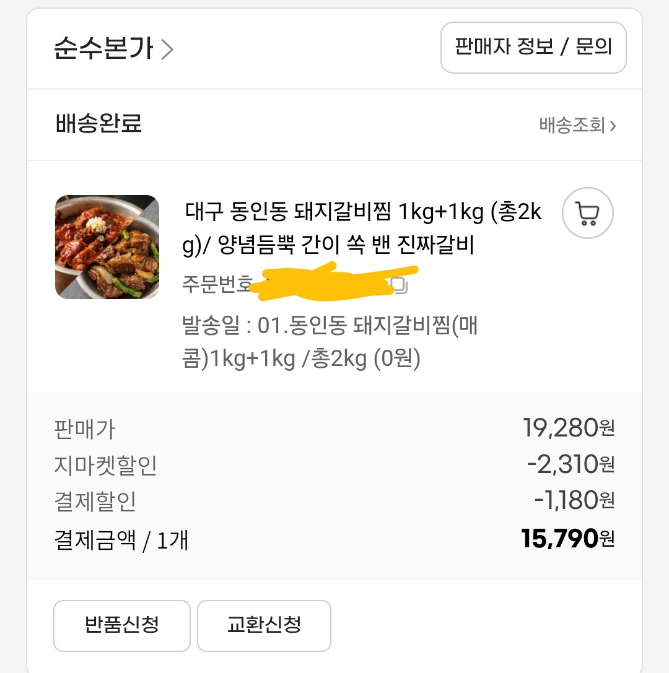Tap the arrow next to 배송조회
This screenshot has width=669, height=673.
coord(613,126)
